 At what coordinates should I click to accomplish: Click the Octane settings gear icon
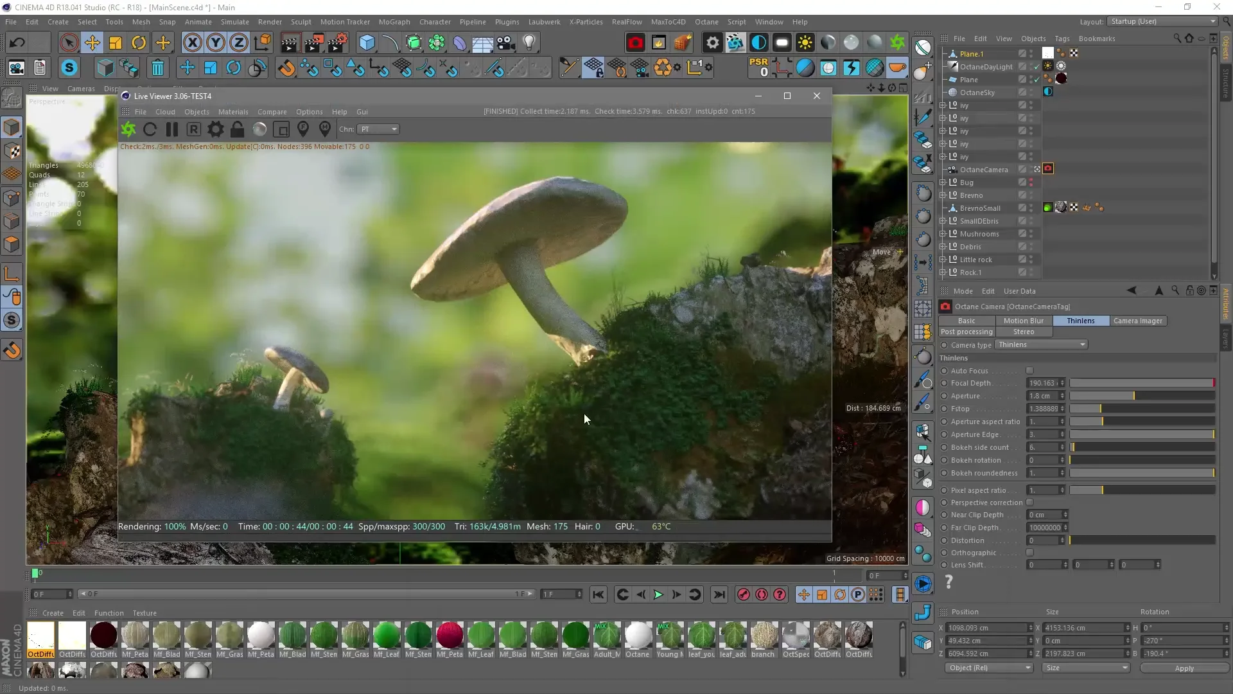216,129
